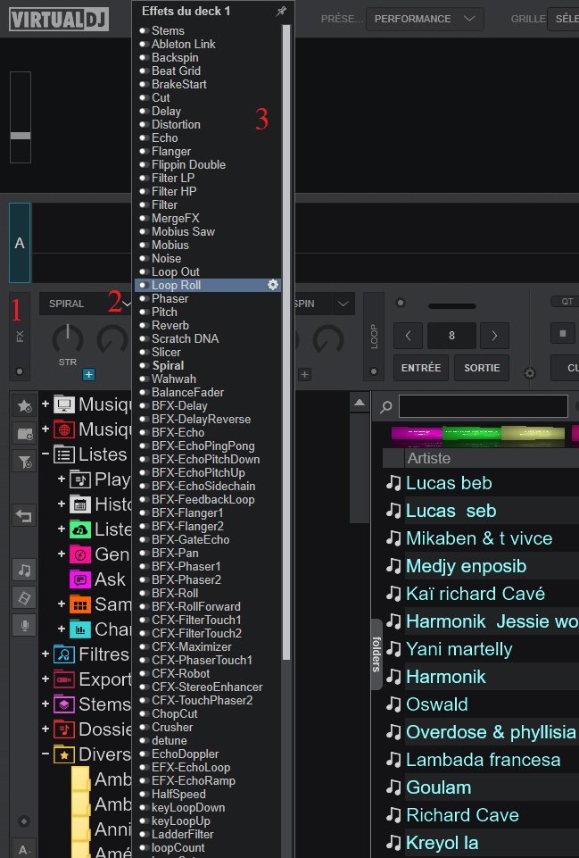The width and height of the screenshot is (579, 858).
Task: Click the back arrow sidebar icon
Action: coord(24,515)
